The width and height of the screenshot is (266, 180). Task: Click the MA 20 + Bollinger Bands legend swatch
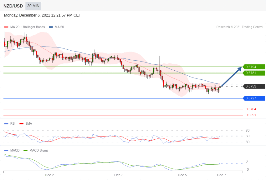pos(6,27)
